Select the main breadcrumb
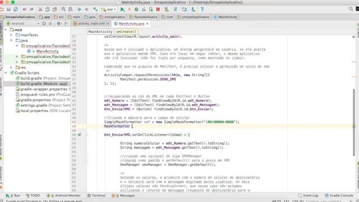Image resolution: width=359 pixels, height=202 pixels. click(x=74, y=17)
